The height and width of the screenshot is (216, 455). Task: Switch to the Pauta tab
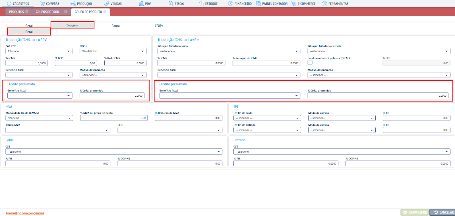point(115,26)
